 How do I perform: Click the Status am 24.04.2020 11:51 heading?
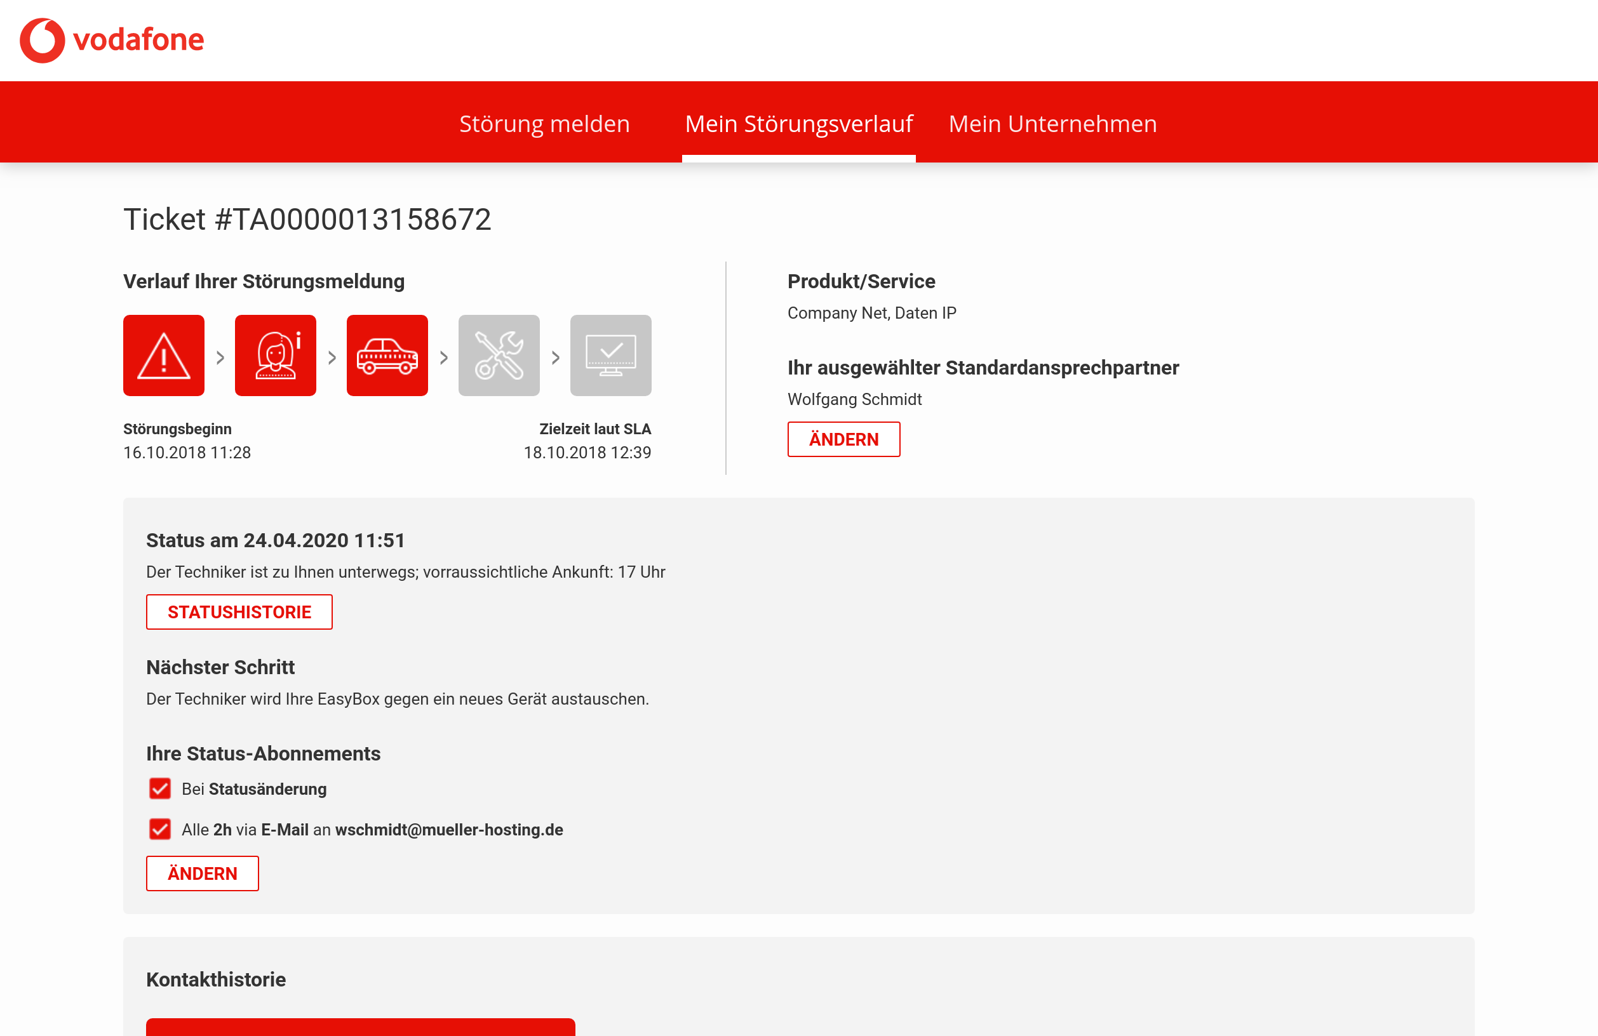275,541
